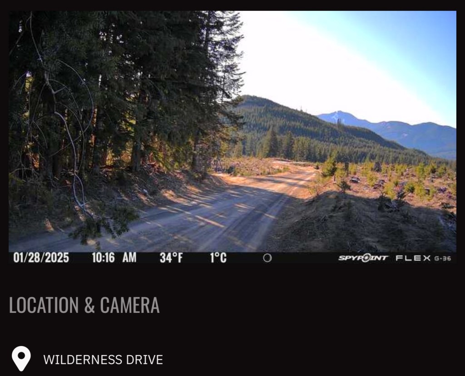The height and width of the screenshot is (376, 465).
Task: Click the moon phase circle icon
Action: (267, 258)
